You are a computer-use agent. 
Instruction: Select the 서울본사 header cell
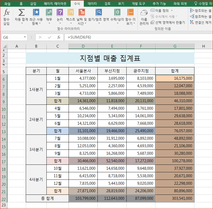pos(83,71)
